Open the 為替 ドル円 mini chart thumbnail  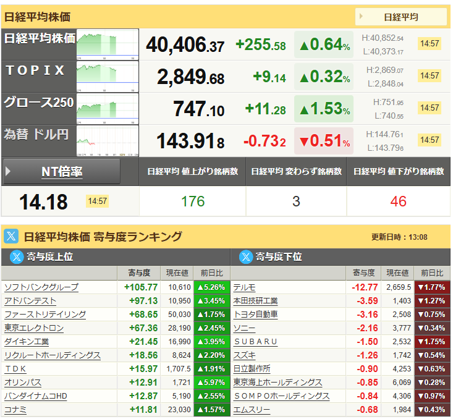[108, 141]
